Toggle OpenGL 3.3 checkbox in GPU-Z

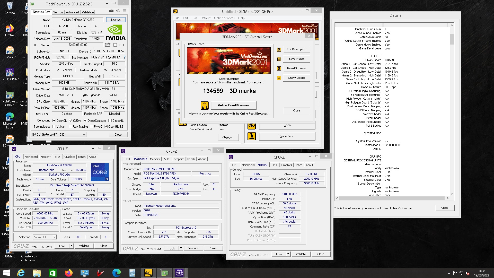[106, 127]
